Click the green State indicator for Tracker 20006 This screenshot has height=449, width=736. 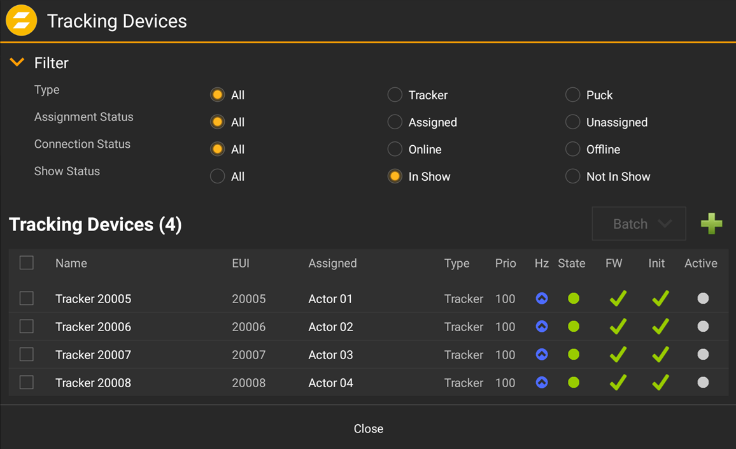click(x=573, y=327)
